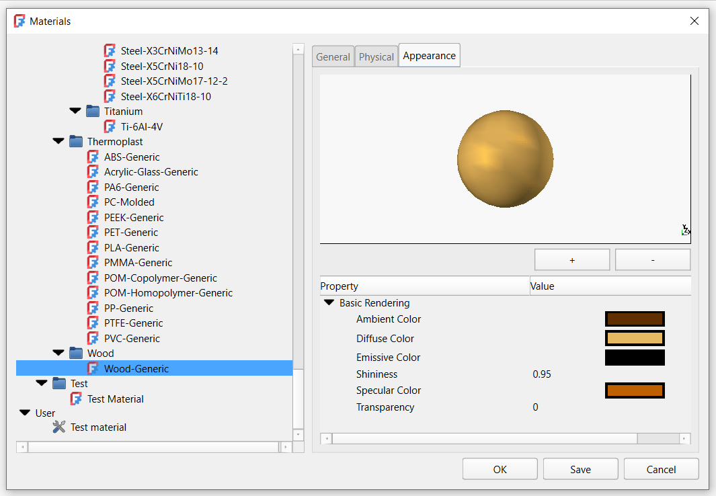The height and width of the screenshot is (496, 716).
Task: Click the Thermoplast folder icon
Action: click(75, 141)
